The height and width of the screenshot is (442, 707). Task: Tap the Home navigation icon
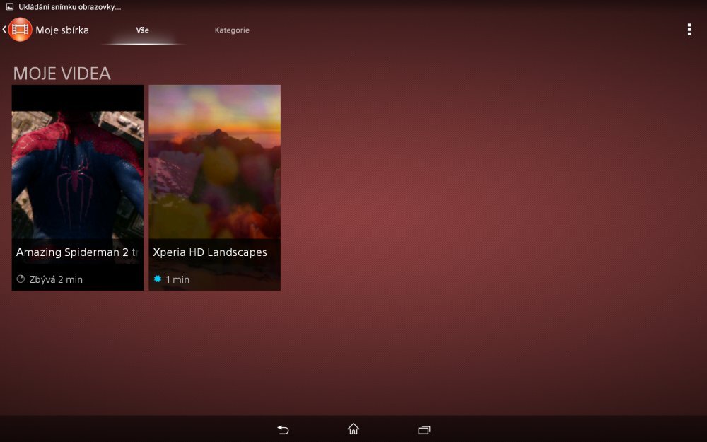pyautogui.click(x=353, y=429)
